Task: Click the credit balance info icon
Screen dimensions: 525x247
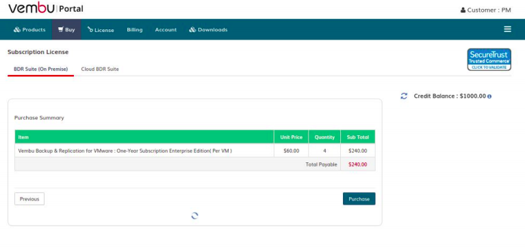Action: coord(489,96)
